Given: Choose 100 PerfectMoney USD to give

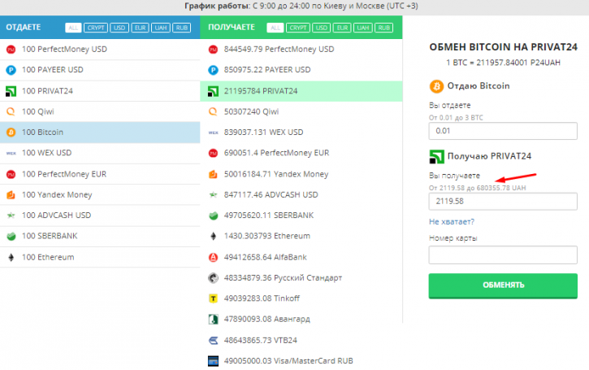Looking at the screenshot, I should coord(100,50).
